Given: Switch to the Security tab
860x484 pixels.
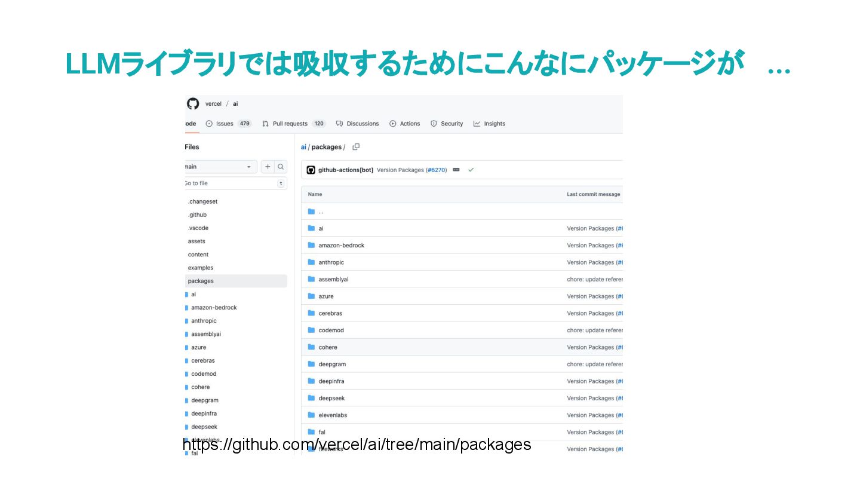Looking at the screenshot, I should (x=447, y=124).
